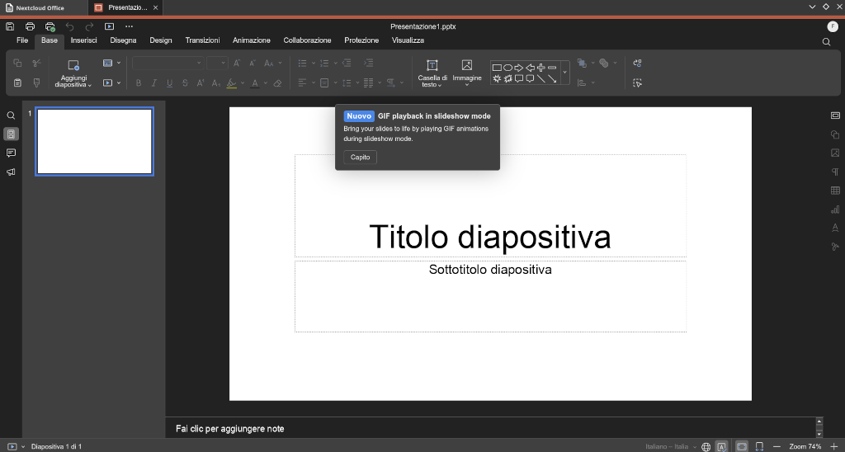This screenshot has width=845, height=452.
Task: Toggle Underline formatting
Action: pos(170,83)
